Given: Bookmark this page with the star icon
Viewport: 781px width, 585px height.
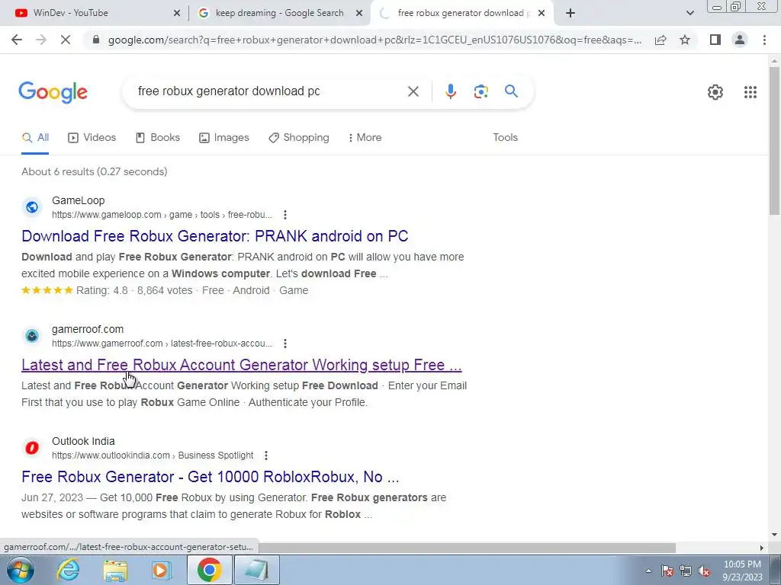Looking at the screenshot, I should [685, 40].
